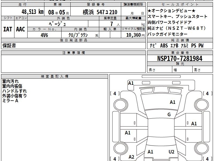
Task: Click rear-left tire icon in diagram
Action: click(121, 148)
